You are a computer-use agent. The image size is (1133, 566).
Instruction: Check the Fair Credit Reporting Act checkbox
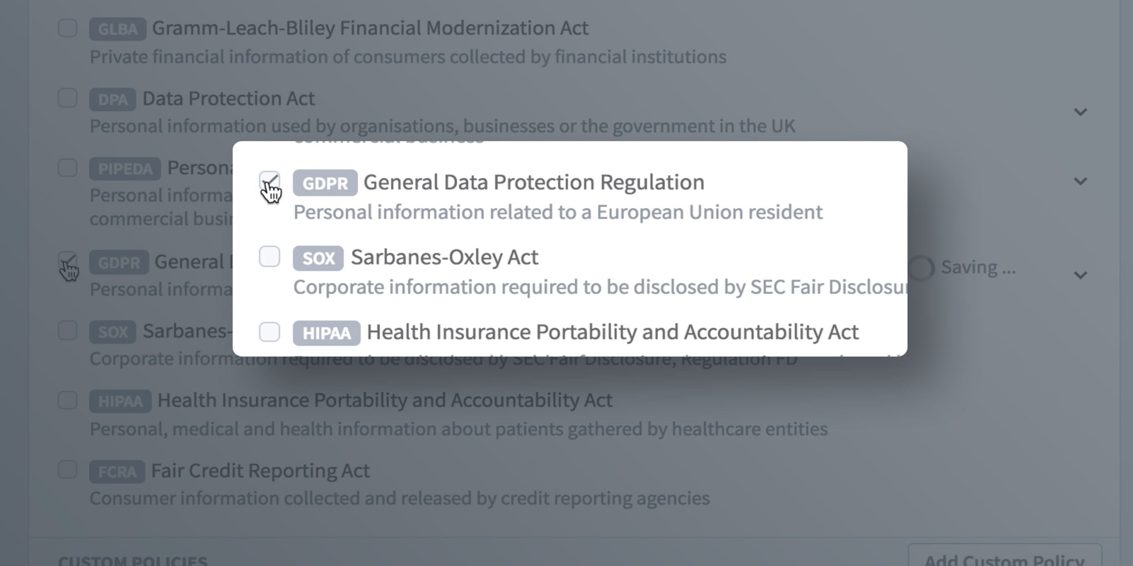click(x=68, y=470)
